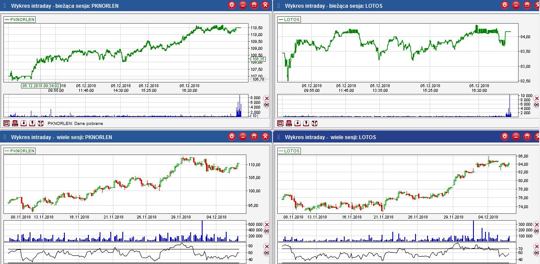Click round target button beside LOTOS bieżąca sesja volume
540x264 pixels.
537,104
